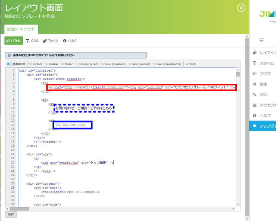The image size is (276, 221).
Task: Click the div id="header" code line
Action: pyautogui.click(x=42, y=75)
